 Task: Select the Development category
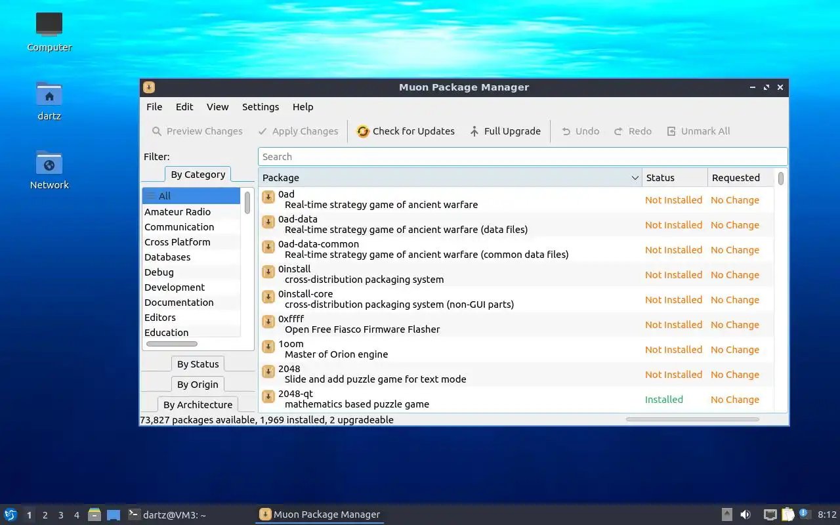click(x=191, y=287)
